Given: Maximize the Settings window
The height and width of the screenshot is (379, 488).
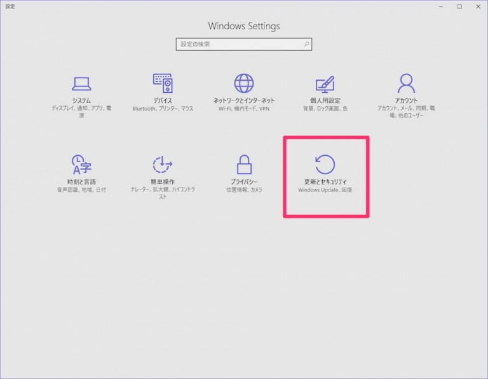Looking at the screenshot, I should (459, 6).
